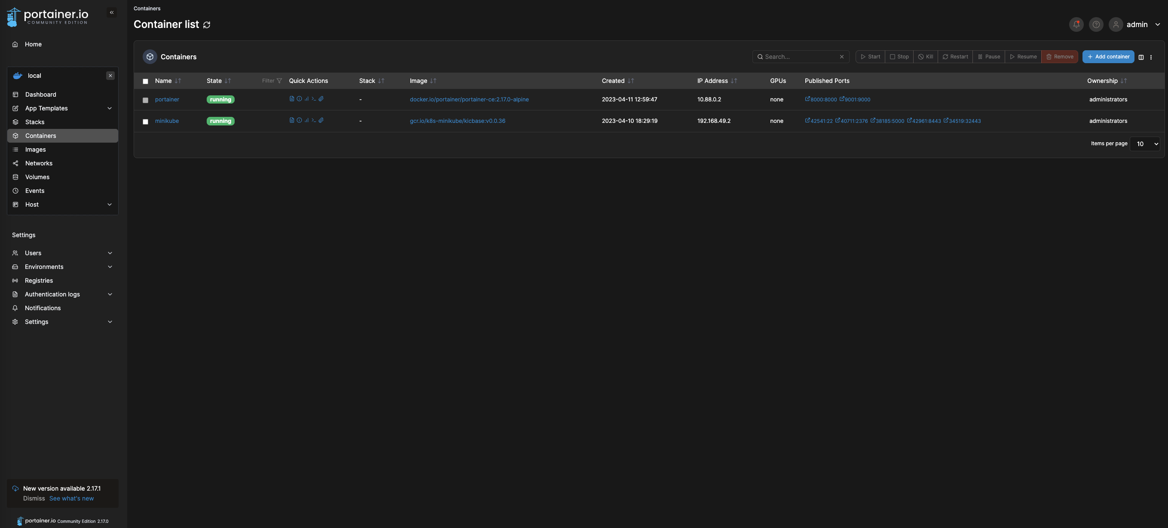1168x528 pixels.
Task: Go to Images in the sidebar
Action: pos(35,150)
